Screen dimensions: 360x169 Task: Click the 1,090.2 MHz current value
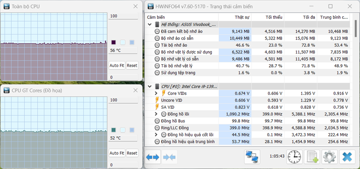pos(238,114)
